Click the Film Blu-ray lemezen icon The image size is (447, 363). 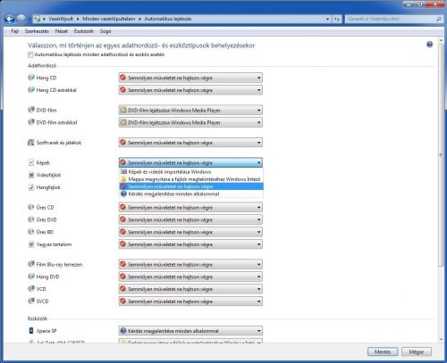click(x=31, y=264)
